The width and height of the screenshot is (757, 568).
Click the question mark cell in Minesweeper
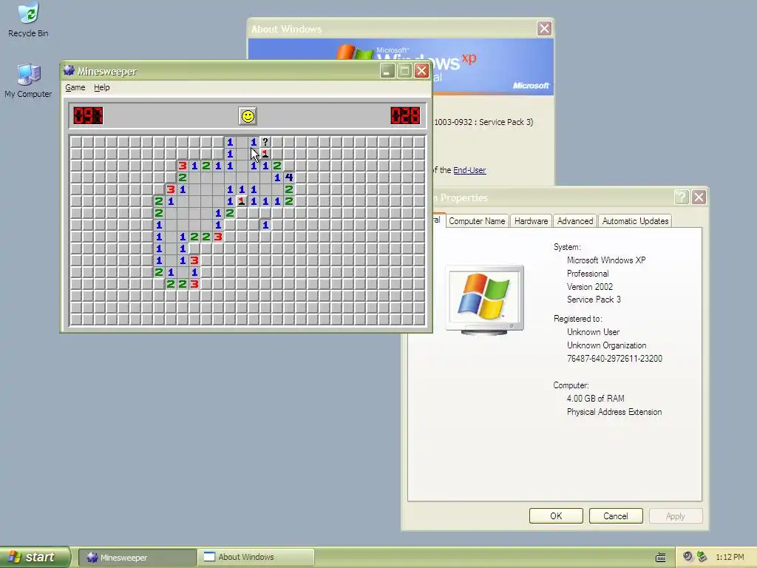[265, 142]
